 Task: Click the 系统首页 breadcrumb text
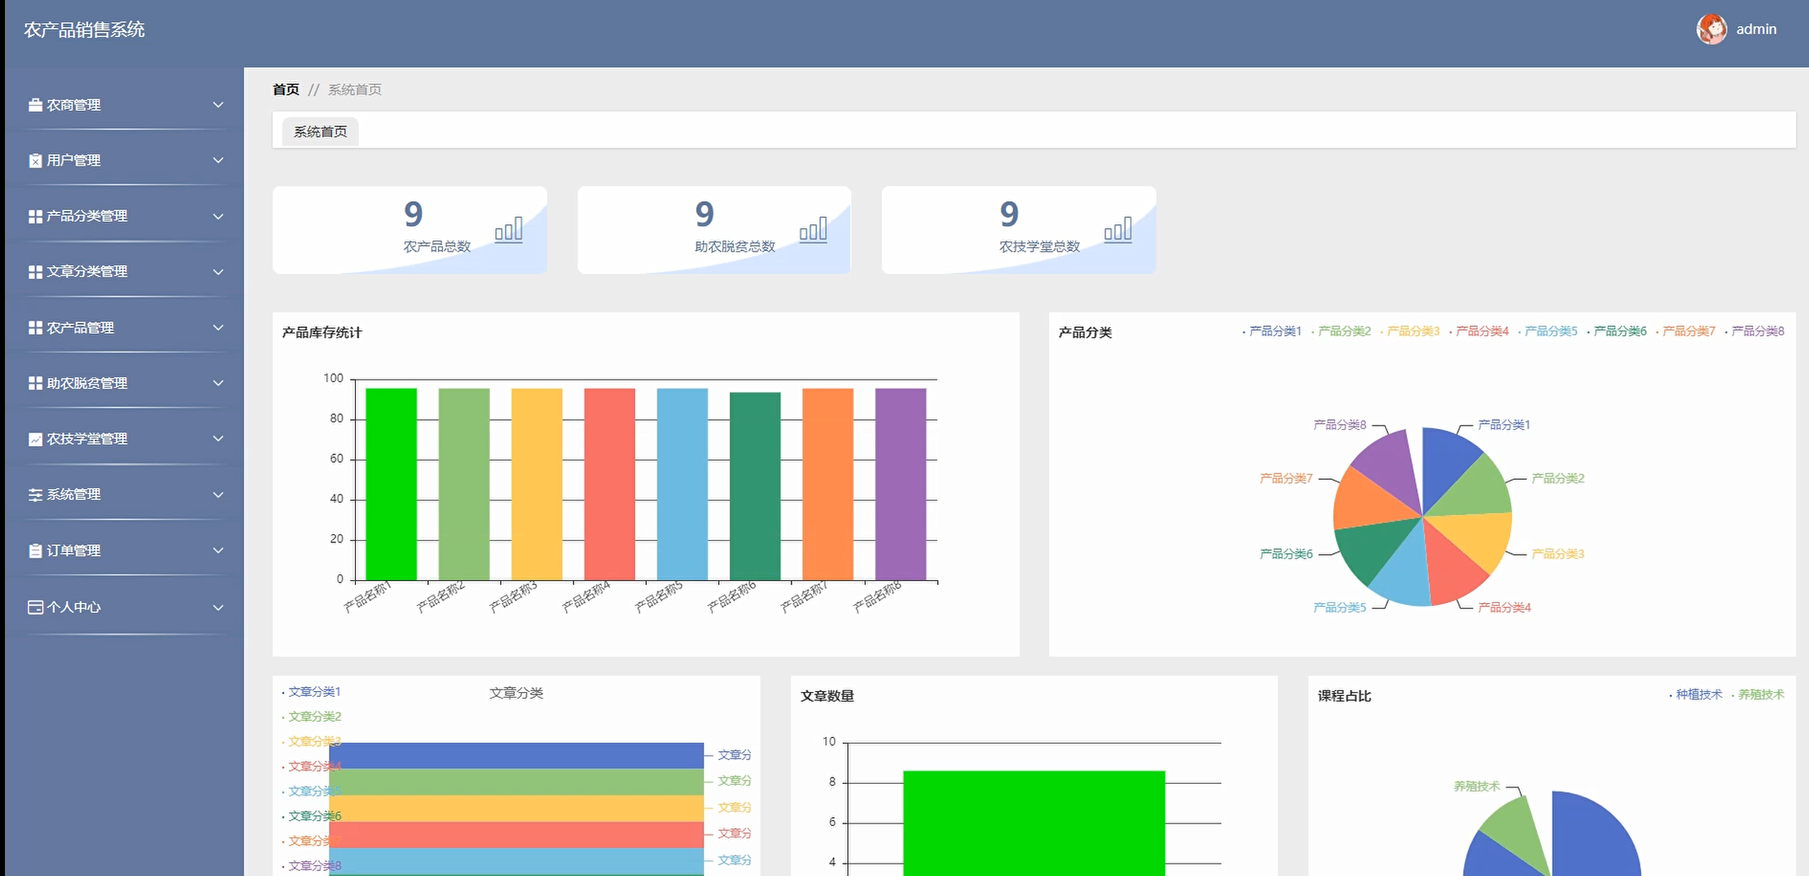[355, 90]
